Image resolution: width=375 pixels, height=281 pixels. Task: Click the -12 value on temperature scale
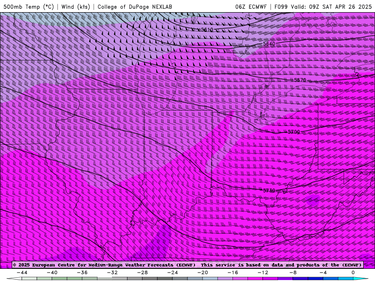pyautogui.click(x=263, y=273)
